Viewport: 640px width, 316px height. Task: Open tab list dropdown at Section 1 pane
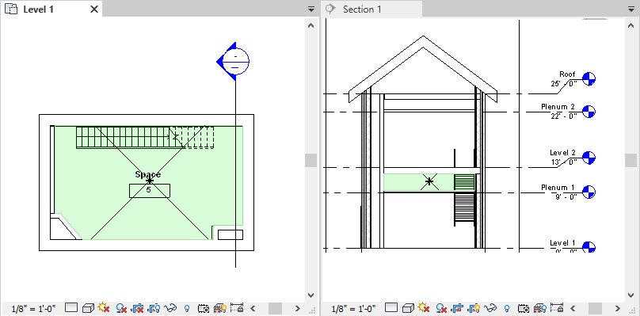[x=631, y=9]
